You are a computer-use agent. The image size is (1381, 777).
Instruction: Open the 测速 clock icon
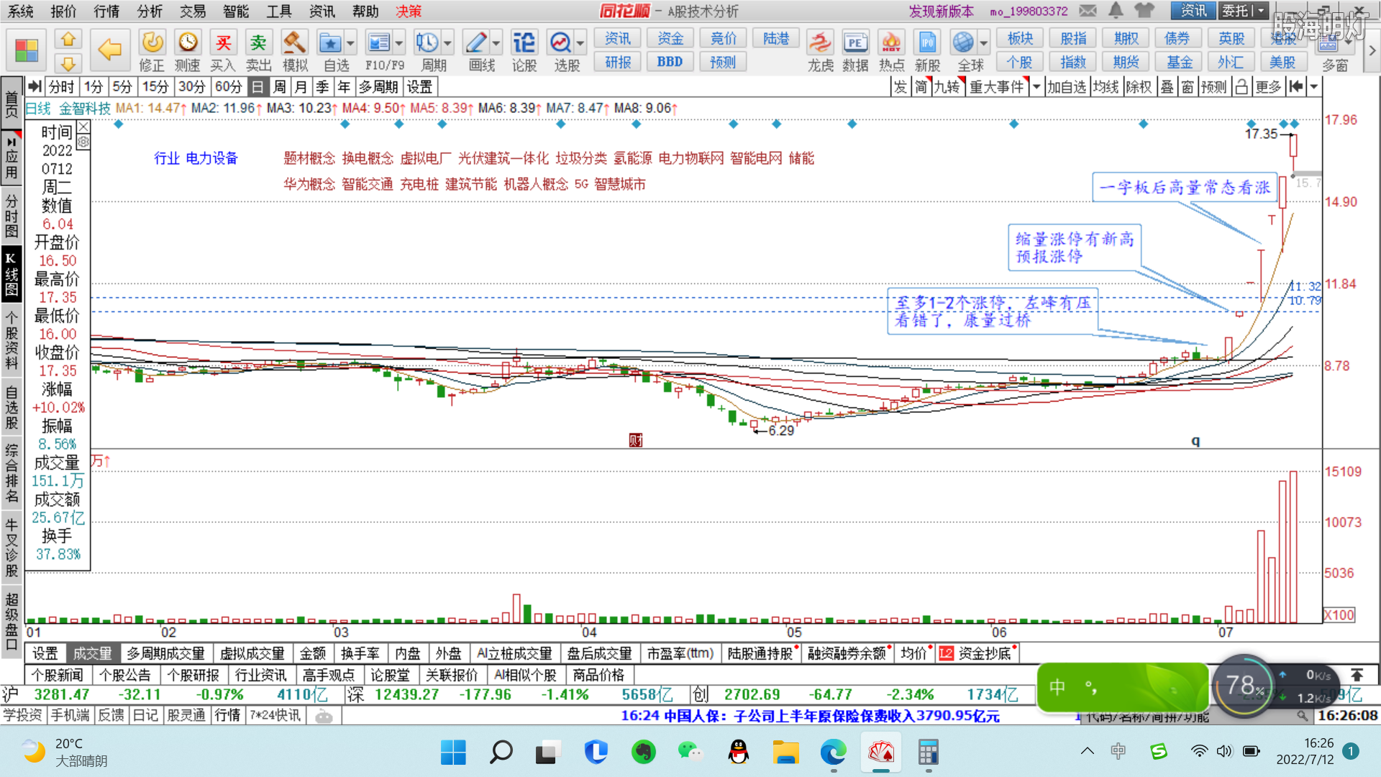point(188,42)
